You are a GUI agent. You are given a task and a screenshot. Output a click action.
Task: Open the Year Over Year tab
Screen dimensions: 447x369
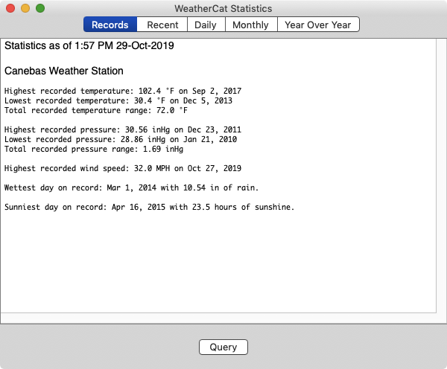tap(318, 25)
